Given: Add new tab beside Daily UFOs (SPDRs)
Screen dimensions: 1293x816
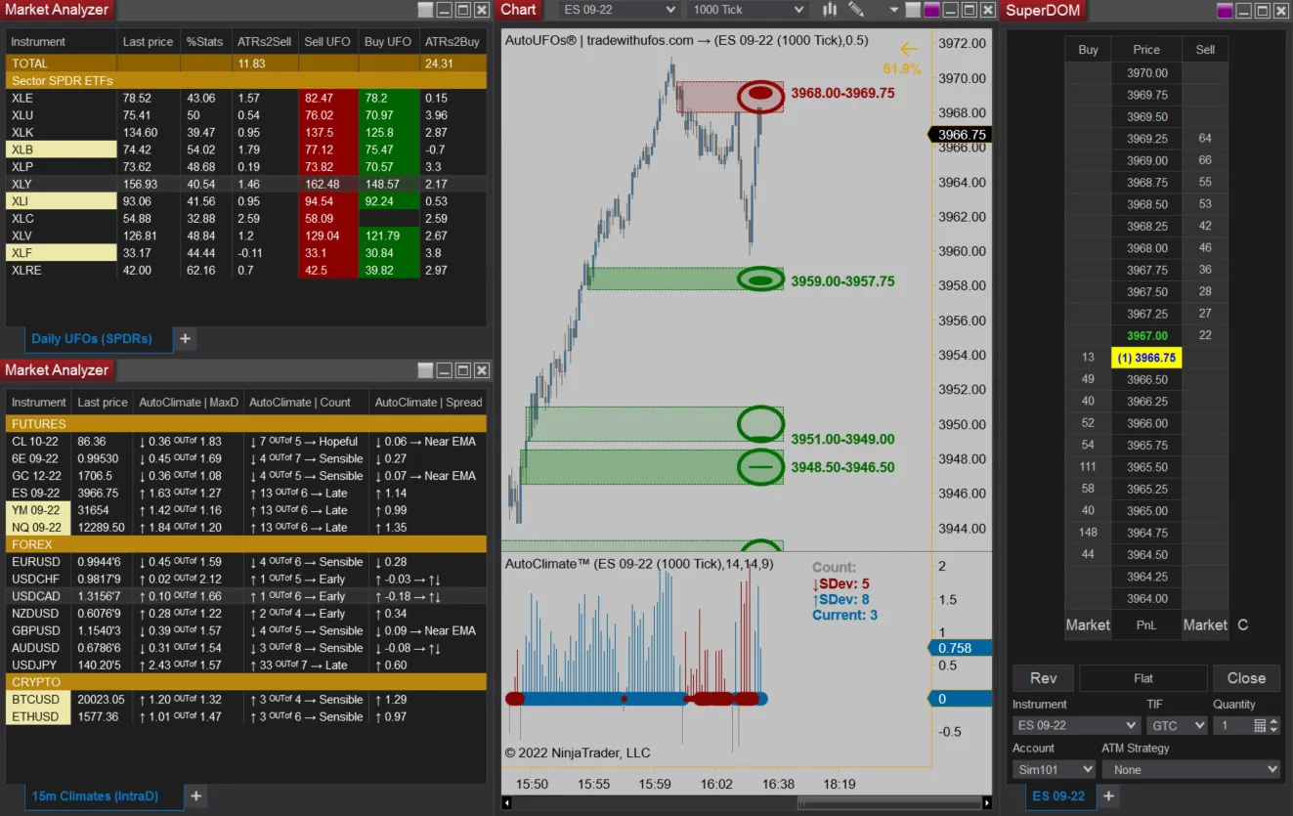Looking at the screenshot, I should pyautogui.click(x=185, y=339).
